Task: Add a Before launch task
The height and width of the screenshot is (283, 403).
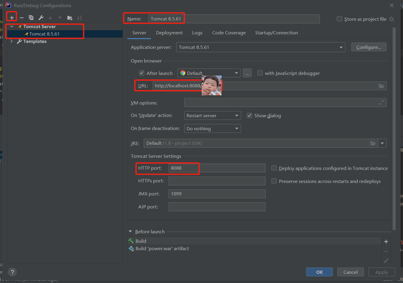Action: click(x=386, y=242)
